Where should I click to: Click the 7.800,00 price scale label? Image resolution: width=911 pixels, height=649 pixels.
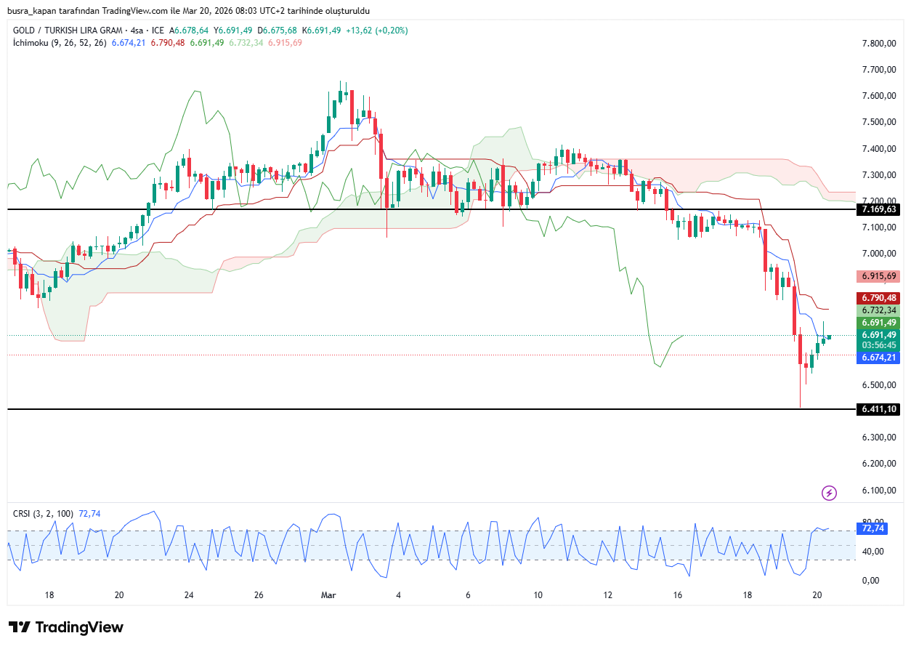click(x=878, y=44)
